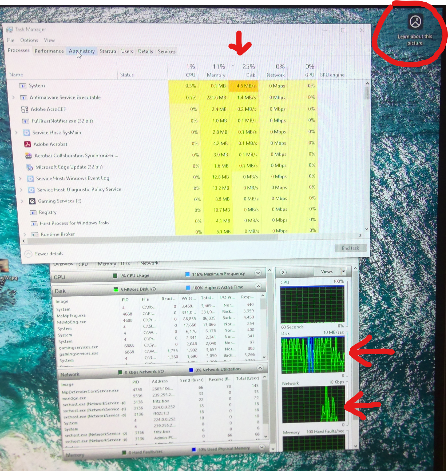Click the Registry process icon
Viewport: 448px width, 471px height.
[x=33, y=213]
